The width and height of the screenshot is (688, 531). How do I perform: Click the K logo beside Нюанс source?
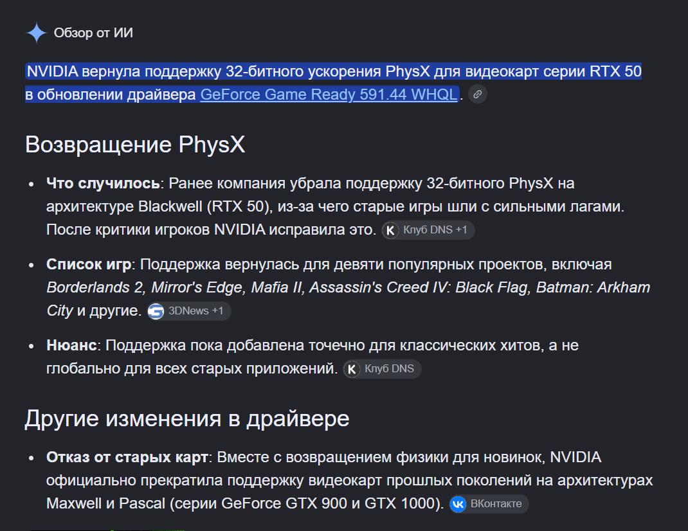coord(352,369)
